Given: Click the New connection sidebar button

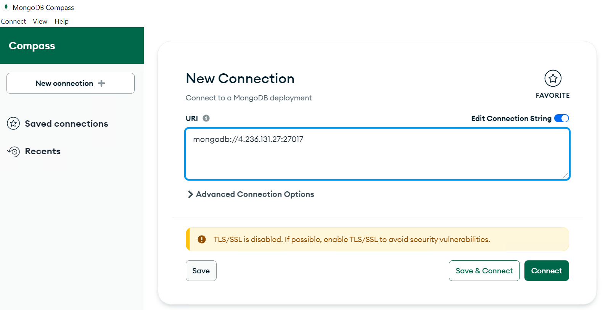Looking at the screenshot, I should [x=71, y=83].
